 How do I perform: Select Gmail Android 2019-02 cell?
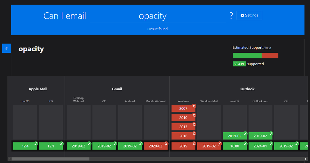(130, 146)
